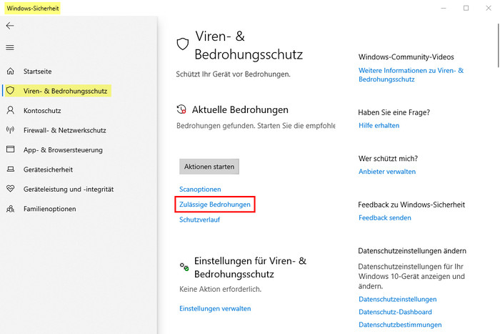Go to Startseite in the sidebar
The width and height of the screenshot is (500, 334).
pyautogui.click(x=37, y=72)
